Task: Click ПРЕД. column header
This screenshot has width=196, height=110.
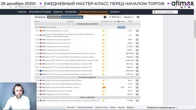Action: point(130,21)
